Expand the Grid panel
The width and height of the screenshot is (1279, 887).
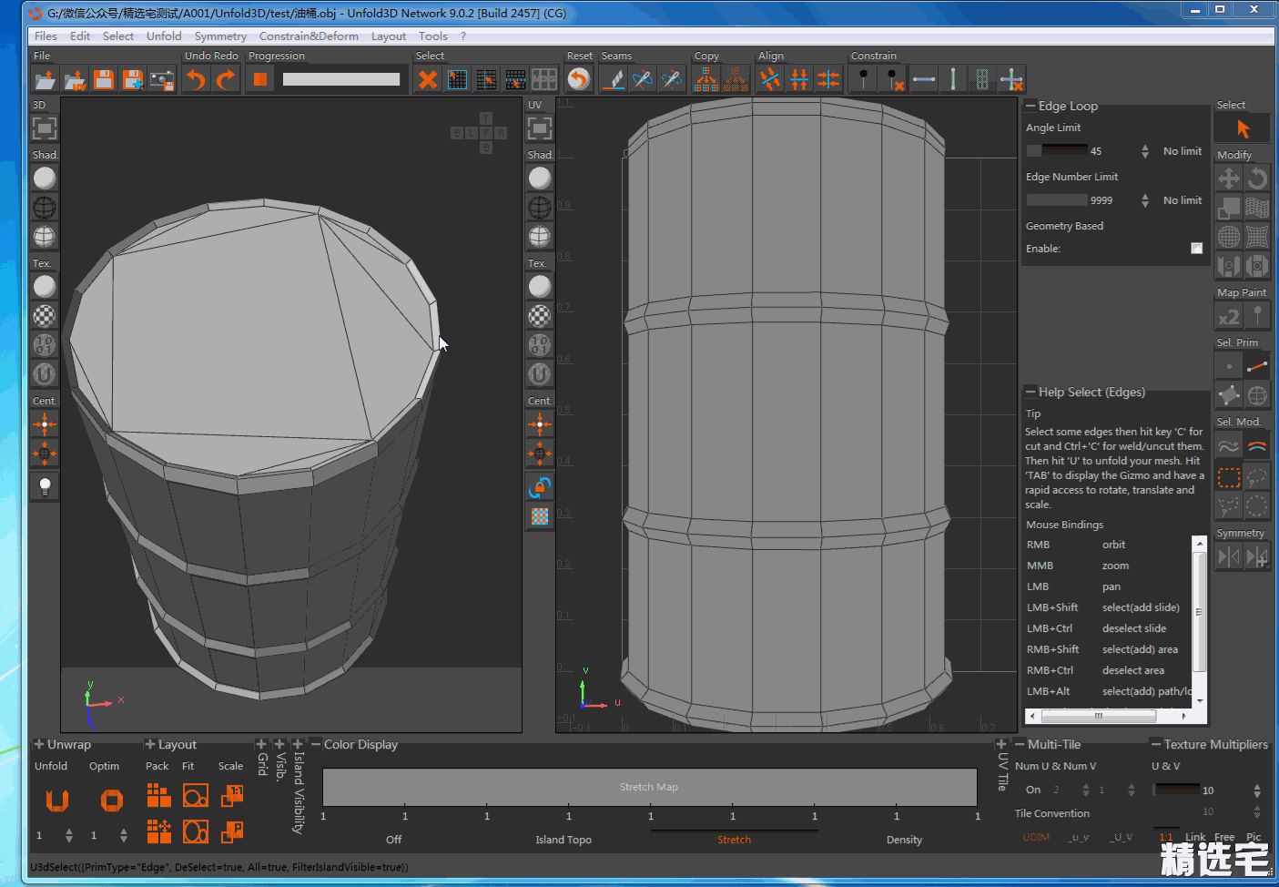(x=261, y=744)
